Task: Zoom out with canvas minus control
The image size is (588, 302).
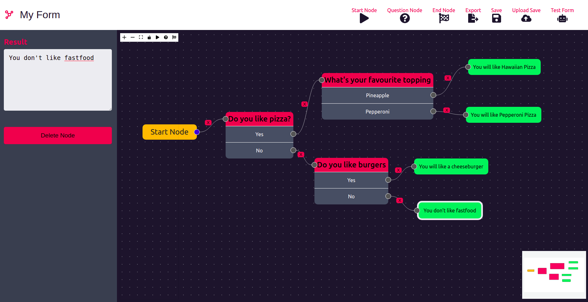Action: coord(133,37)
